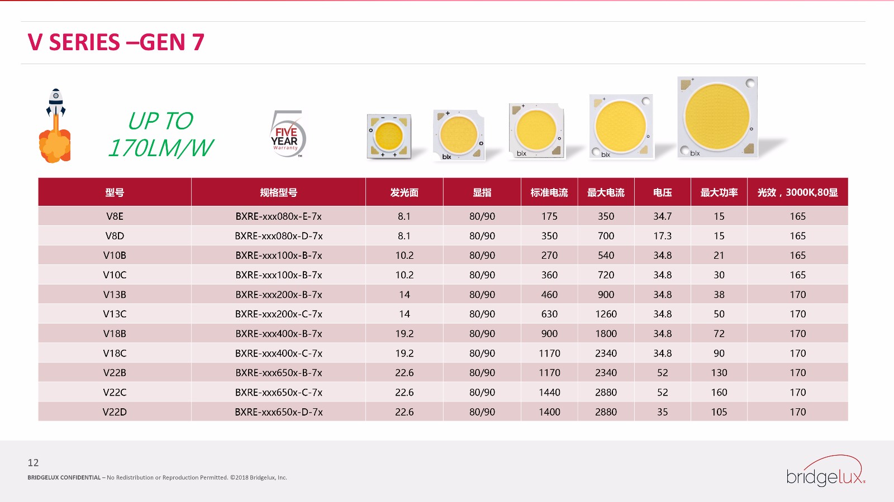Image resolution: width=894 pixels, height=502 pixels.
Task: Click the 35 voltage value for V22D
Action: [x=663, y=412]
